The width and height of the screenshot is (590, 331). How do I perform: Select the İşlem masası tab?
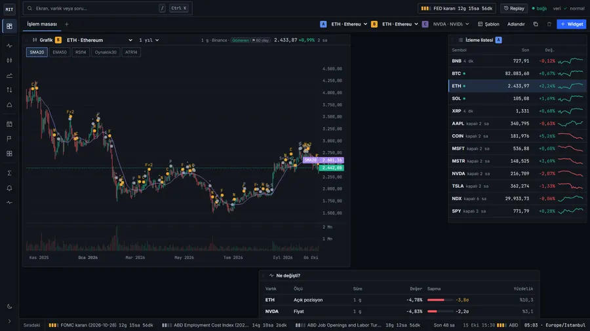pyautogui.click(x=42, y=24)
